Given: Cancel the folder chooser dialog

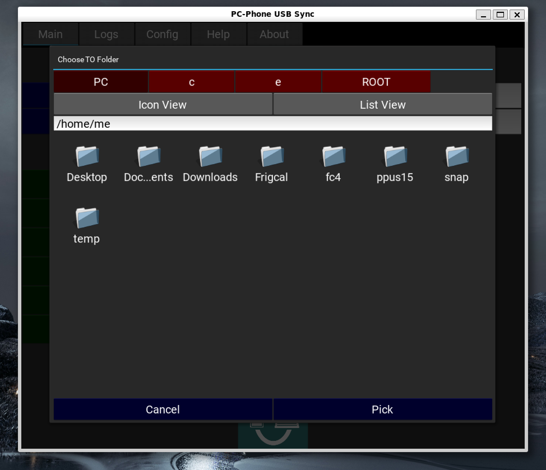Looking at the screenshot, I should tap(163, 409).
